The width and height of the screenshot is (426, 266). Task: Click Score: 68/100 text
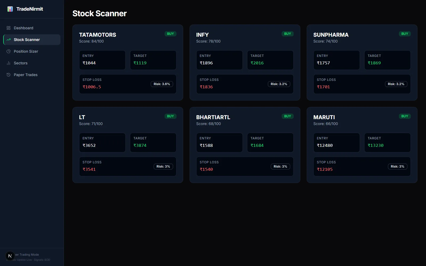pyautogui.click(x=208, y=124)
